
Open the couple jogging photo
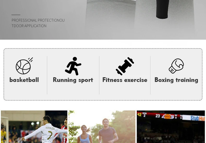pos(102,127)
